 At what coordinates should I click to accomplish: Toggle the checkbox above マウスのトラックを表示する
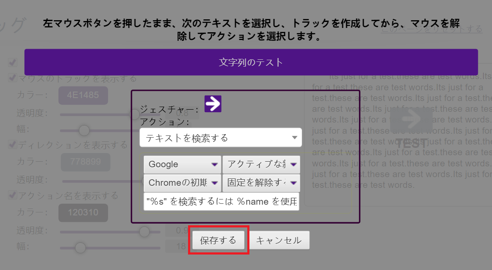pos(12,62)
